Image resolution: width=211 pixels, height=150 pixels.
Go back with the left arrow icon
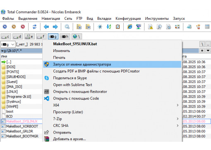tap(46, 27)
